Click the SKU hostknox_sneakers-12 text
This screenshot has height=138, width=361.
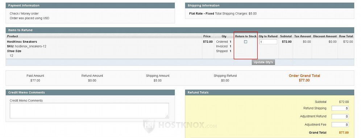(26, 46)
